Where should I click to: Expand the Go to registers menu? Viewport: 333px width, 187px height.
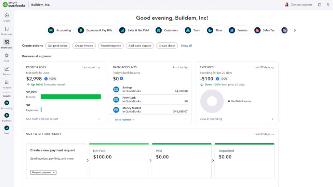(x=125, y=120)
